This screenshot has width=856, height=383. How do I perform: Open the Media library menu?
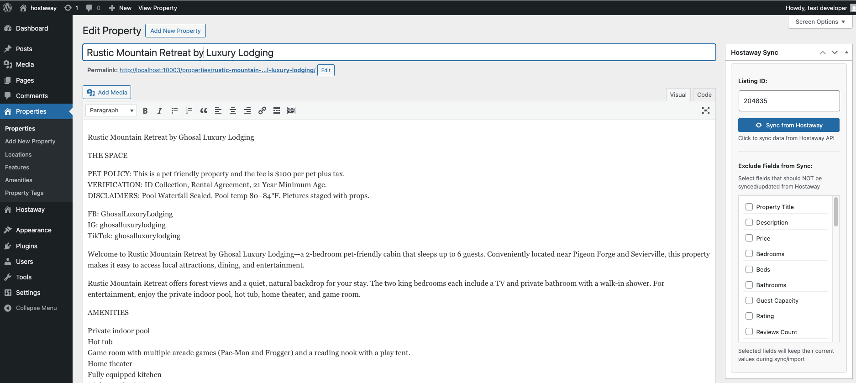tap(36, 64)
